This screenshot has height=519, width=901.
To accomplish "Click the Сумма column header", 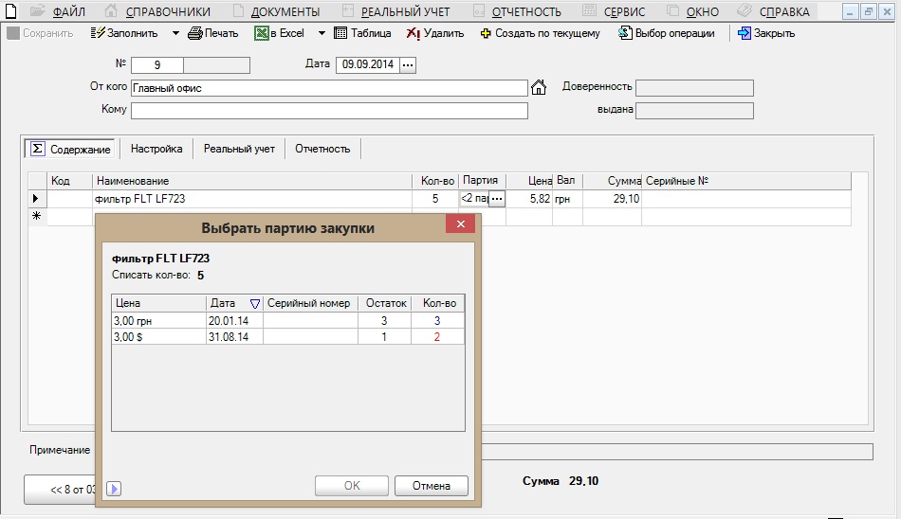I will pos(612,181).
